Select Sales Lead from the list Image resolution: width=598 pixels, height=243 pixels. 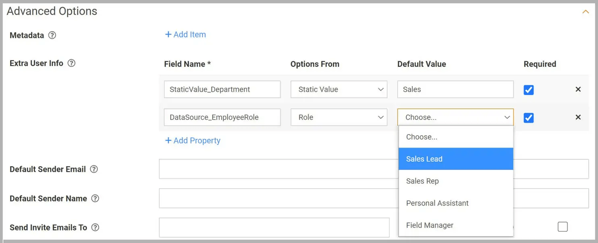[x=456, y=159]
